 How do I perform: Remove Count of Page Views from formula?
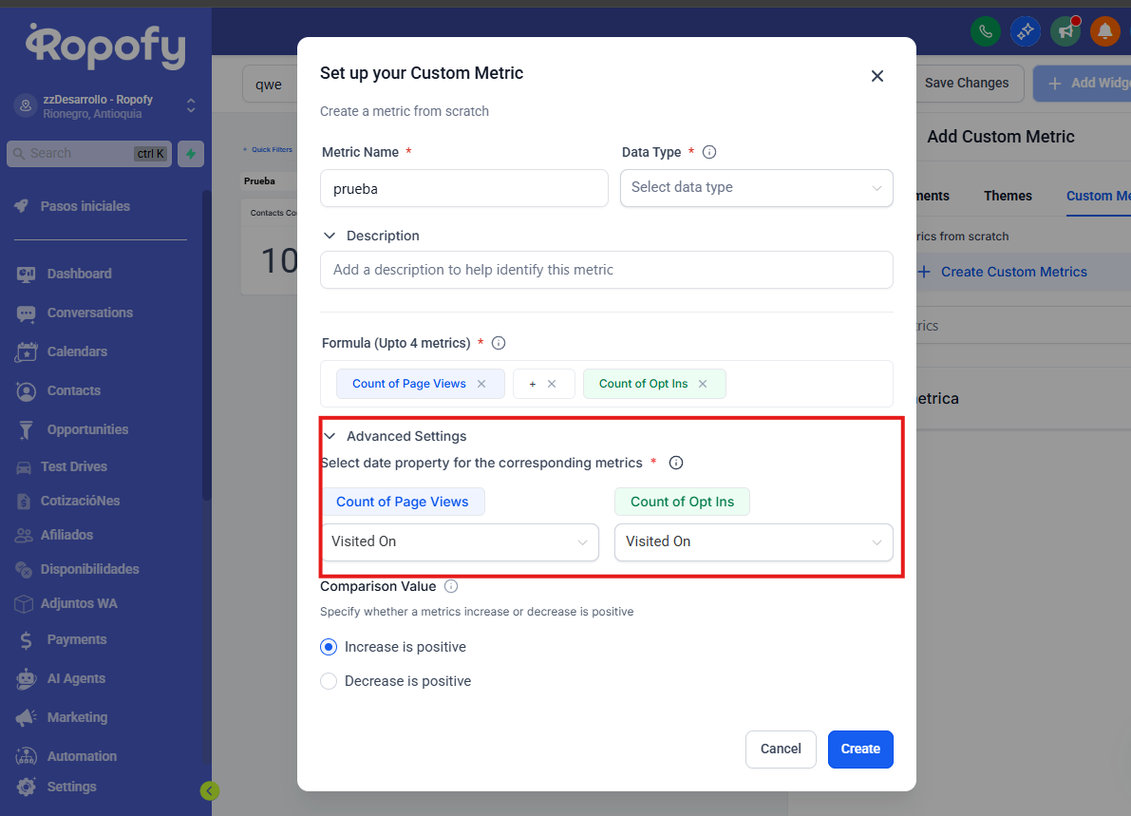coord(481,384)
